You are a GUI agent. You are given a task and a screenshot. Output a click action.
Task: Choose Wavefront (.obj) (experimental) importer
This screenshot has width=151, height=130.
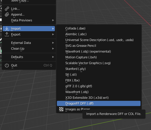(x=99, y=51)
